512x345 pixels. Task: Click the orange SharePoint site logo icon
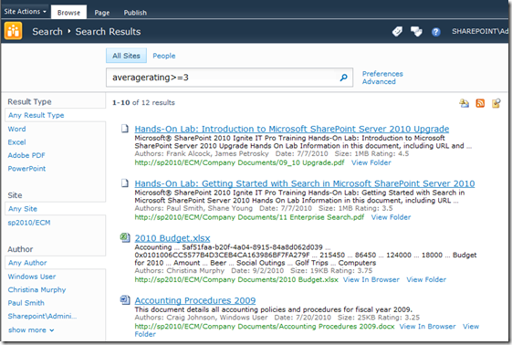tap(13, 31)
